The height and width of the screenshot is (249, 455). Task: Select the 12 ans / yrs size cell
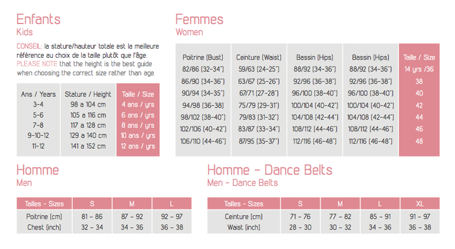138,146
